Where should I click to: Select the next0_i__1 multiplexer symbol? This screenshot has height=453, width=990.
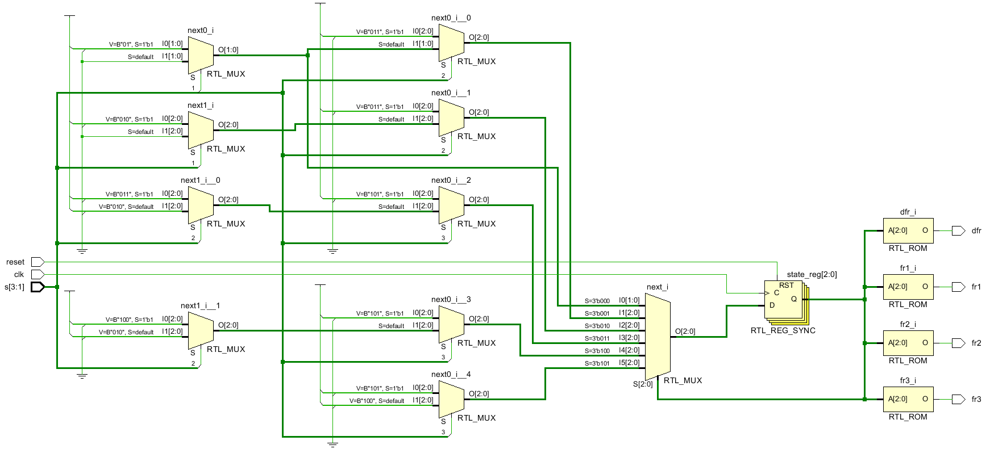(451, 118)
